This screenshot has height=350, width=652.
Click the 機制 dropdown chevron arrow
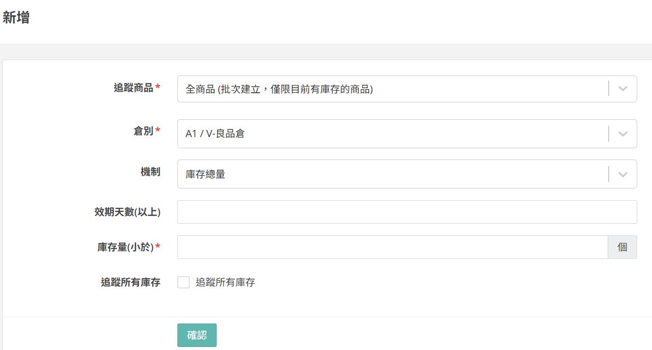622,174
